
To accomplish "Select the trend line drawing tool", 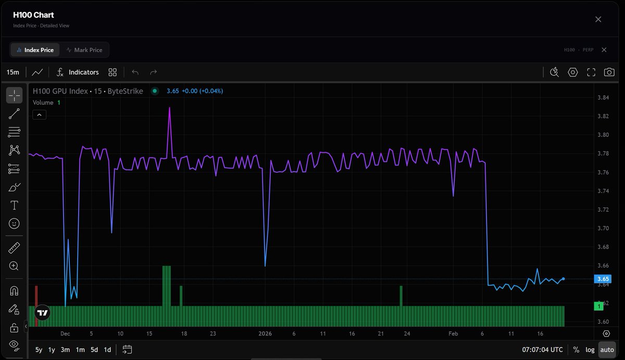I will 14,114.
